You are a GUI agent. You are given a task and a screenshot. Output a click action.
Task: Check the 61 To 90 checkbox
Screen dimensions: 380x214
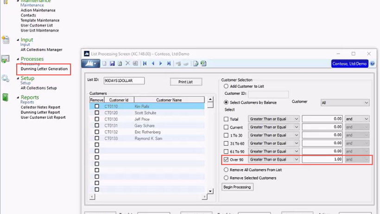click(226, 151)
